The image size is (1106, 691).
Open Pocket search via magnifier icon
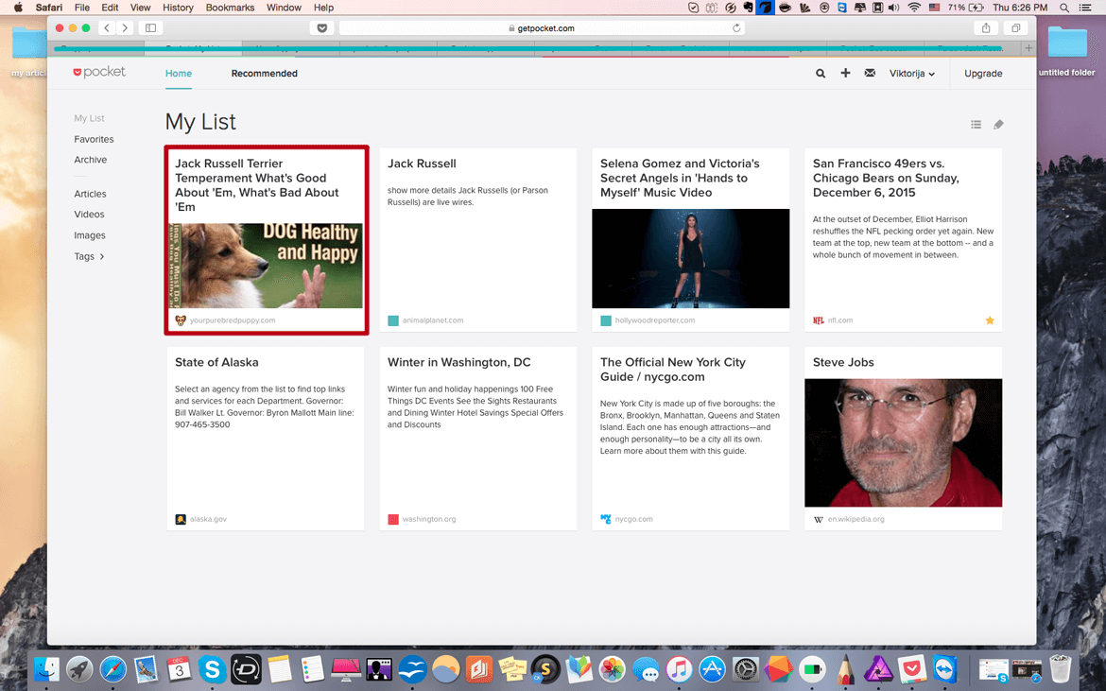pyautogui.click(x=821, y=74)
